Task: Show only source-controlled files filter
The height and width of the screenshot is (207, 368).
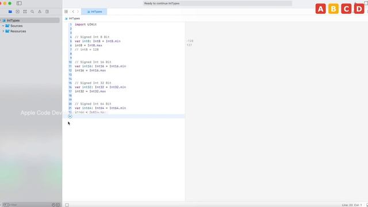Action: (57, 205)
